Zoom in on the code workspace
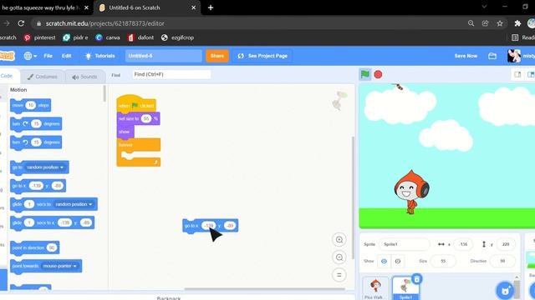Viewport: 535px width, 300px height. (339, 239)
